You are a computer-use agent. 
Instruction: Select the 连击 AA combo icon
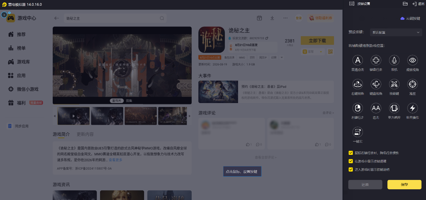coord(376,108)
